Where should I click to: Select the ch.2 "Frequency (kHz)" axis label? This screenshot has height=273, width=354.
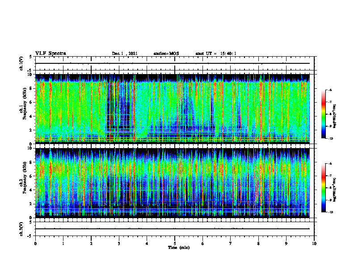(25, 178)
